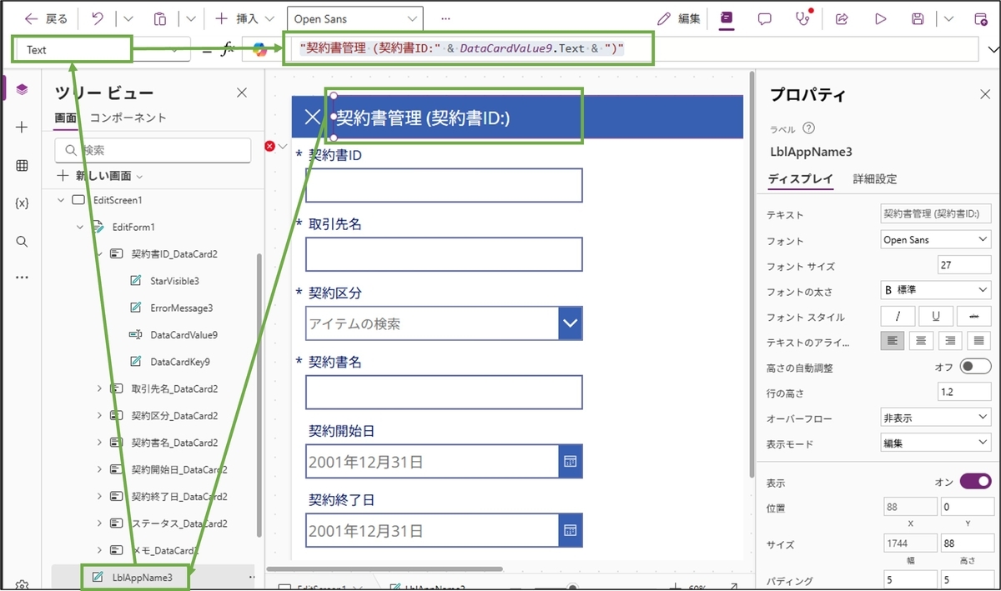
Task: Click the tree view search field
Action: click(x=153, y=150)
